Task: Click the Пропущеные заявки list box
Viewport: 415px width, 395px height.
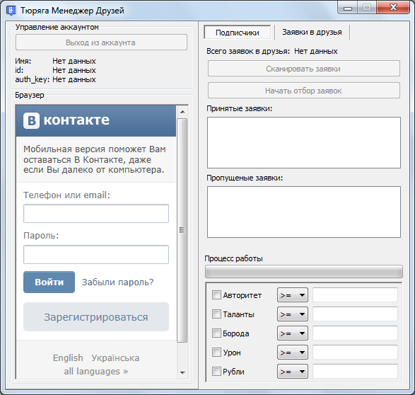Action: [304, 212]
